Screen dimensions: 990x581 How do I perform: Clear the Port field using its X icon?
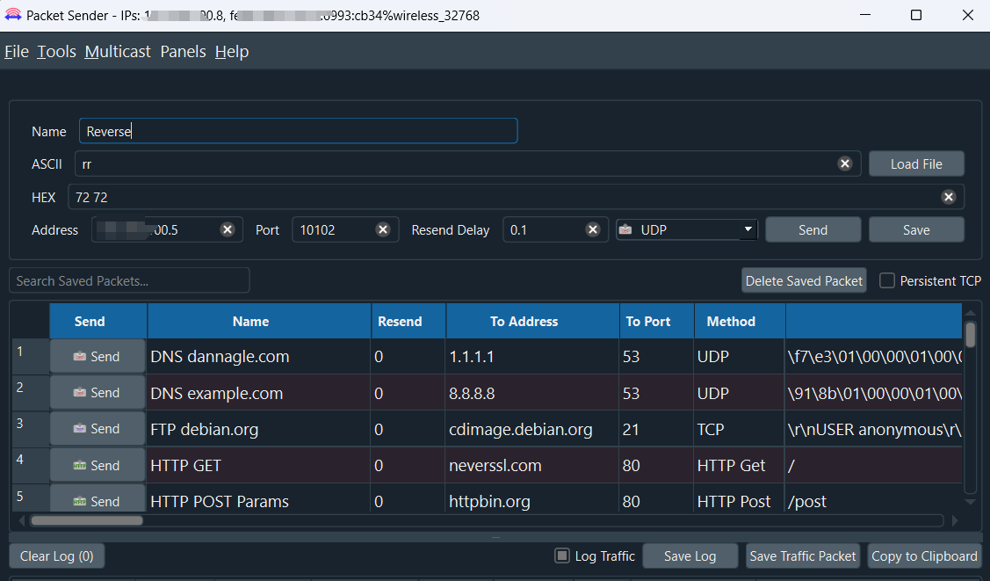[383, 229]
